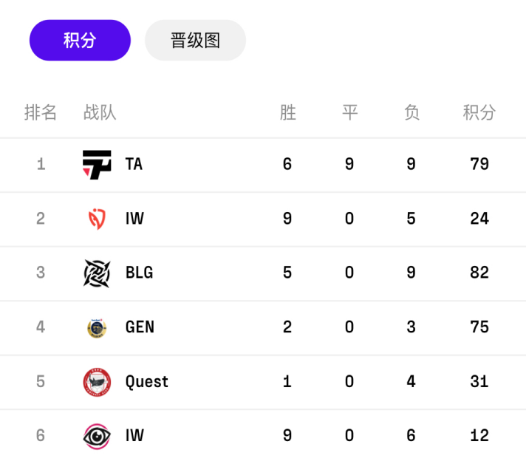The width and height of the screenshot is (526, 461).
Task: Sort by the 积分 column header
Action: (x=479, y=112)
